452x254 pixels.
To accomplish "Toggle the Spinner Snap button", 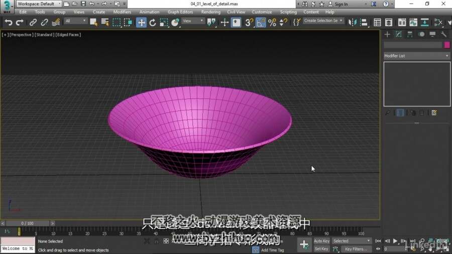I will (x=283, y=22).
